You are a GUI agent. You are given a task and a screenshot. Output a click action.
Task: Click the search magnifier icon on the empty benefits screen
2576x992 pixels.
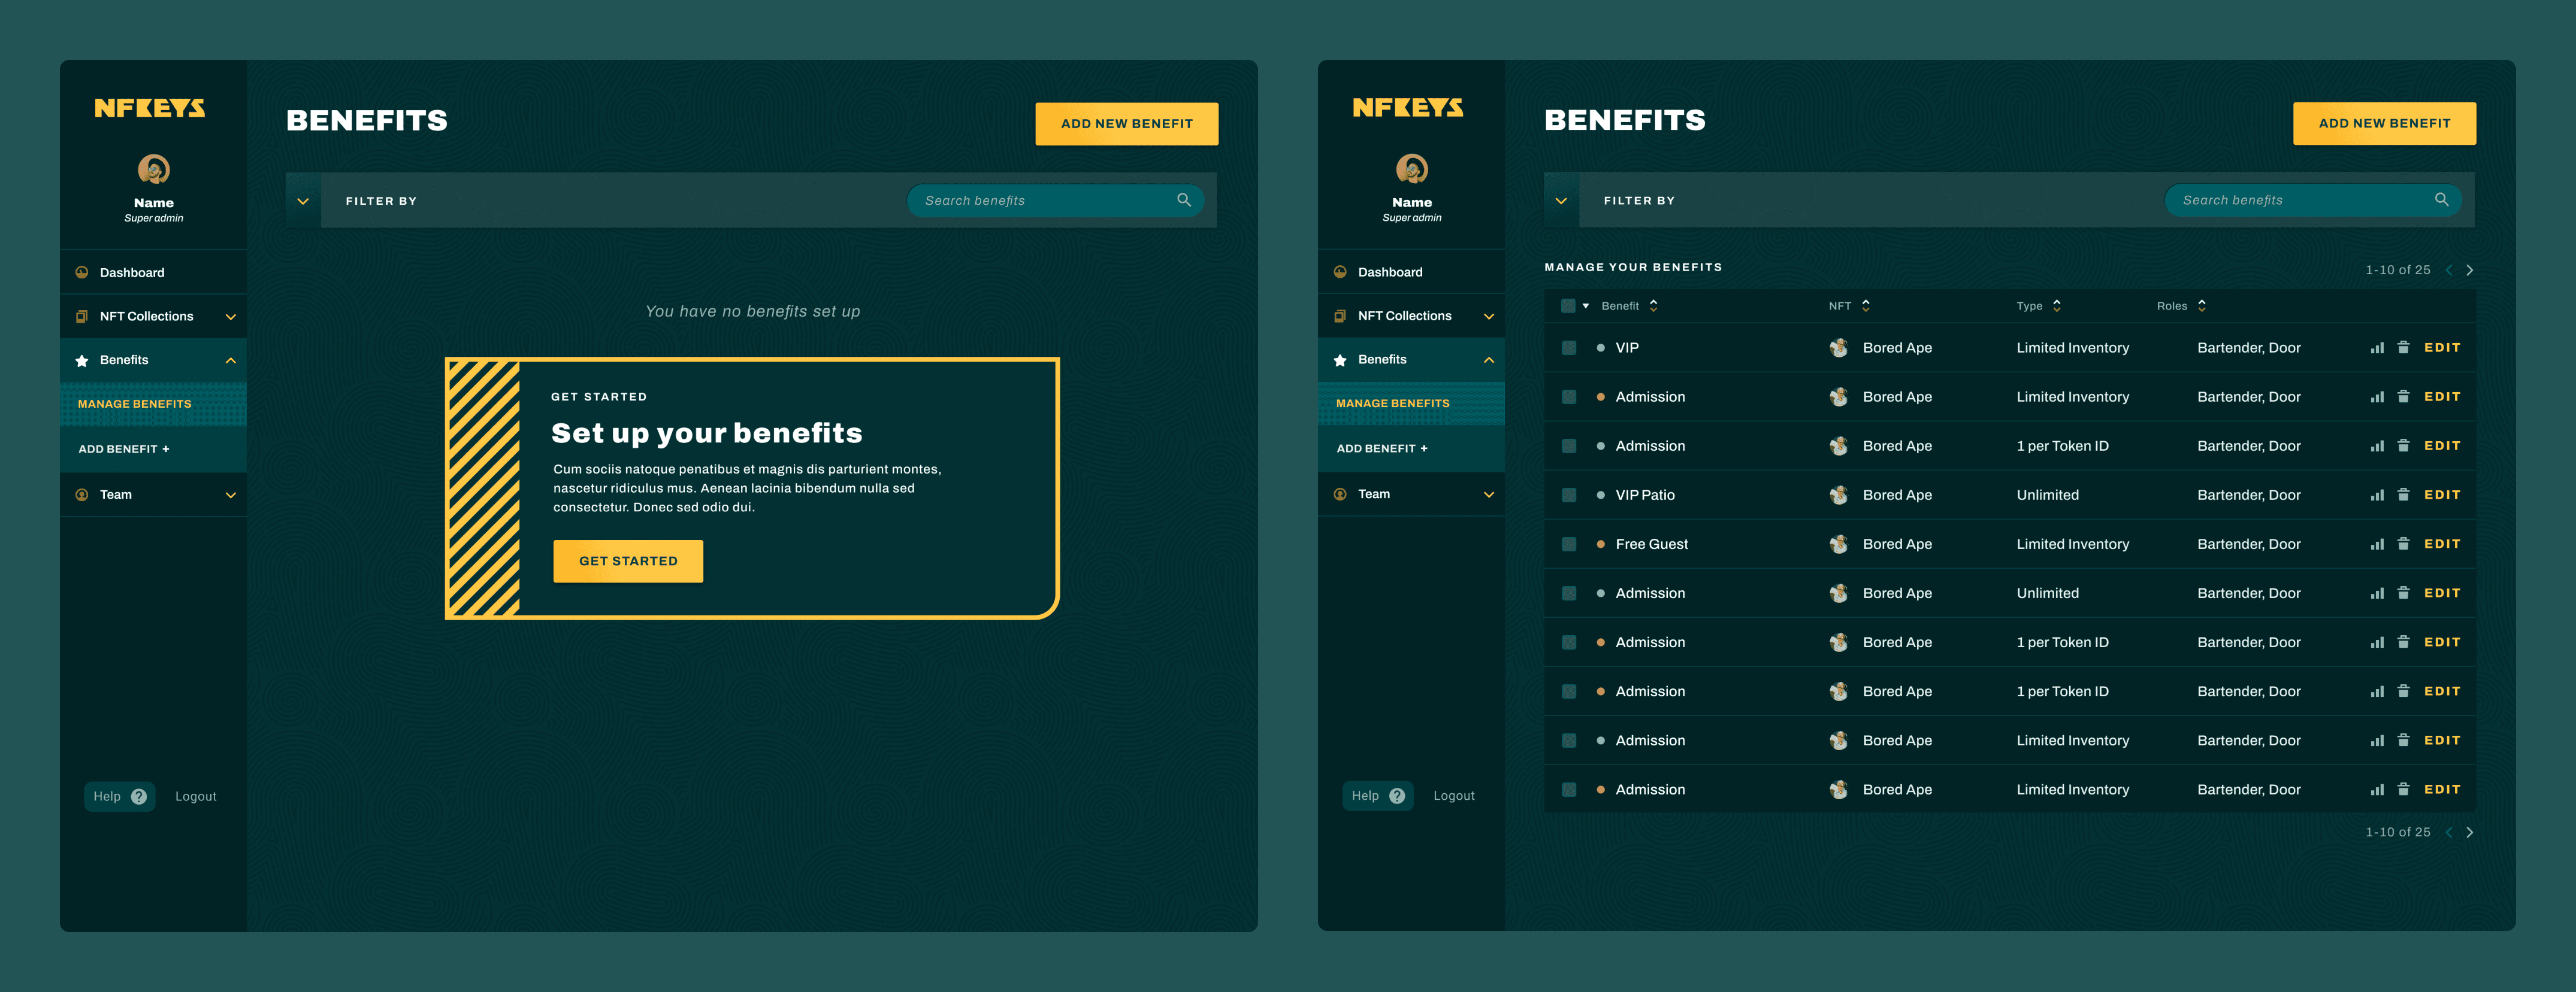(x=1183, y=200)
